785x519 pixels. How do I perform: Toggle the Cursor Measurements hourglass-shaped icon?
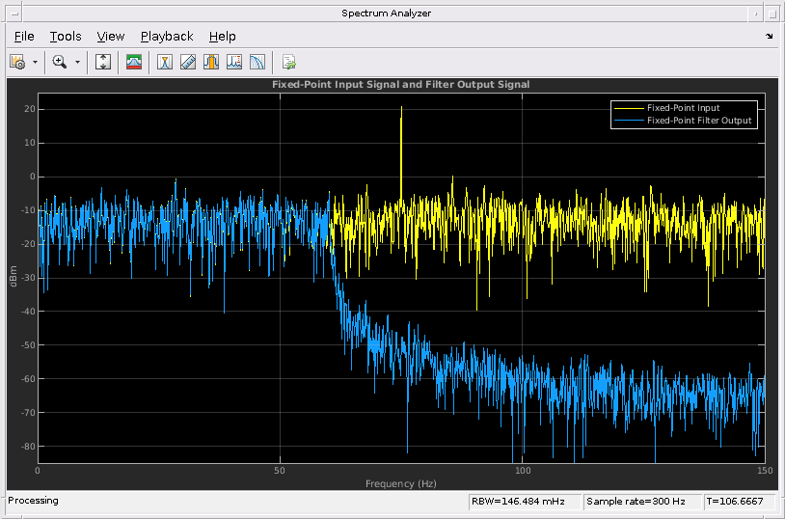click(x=165, y=62)
